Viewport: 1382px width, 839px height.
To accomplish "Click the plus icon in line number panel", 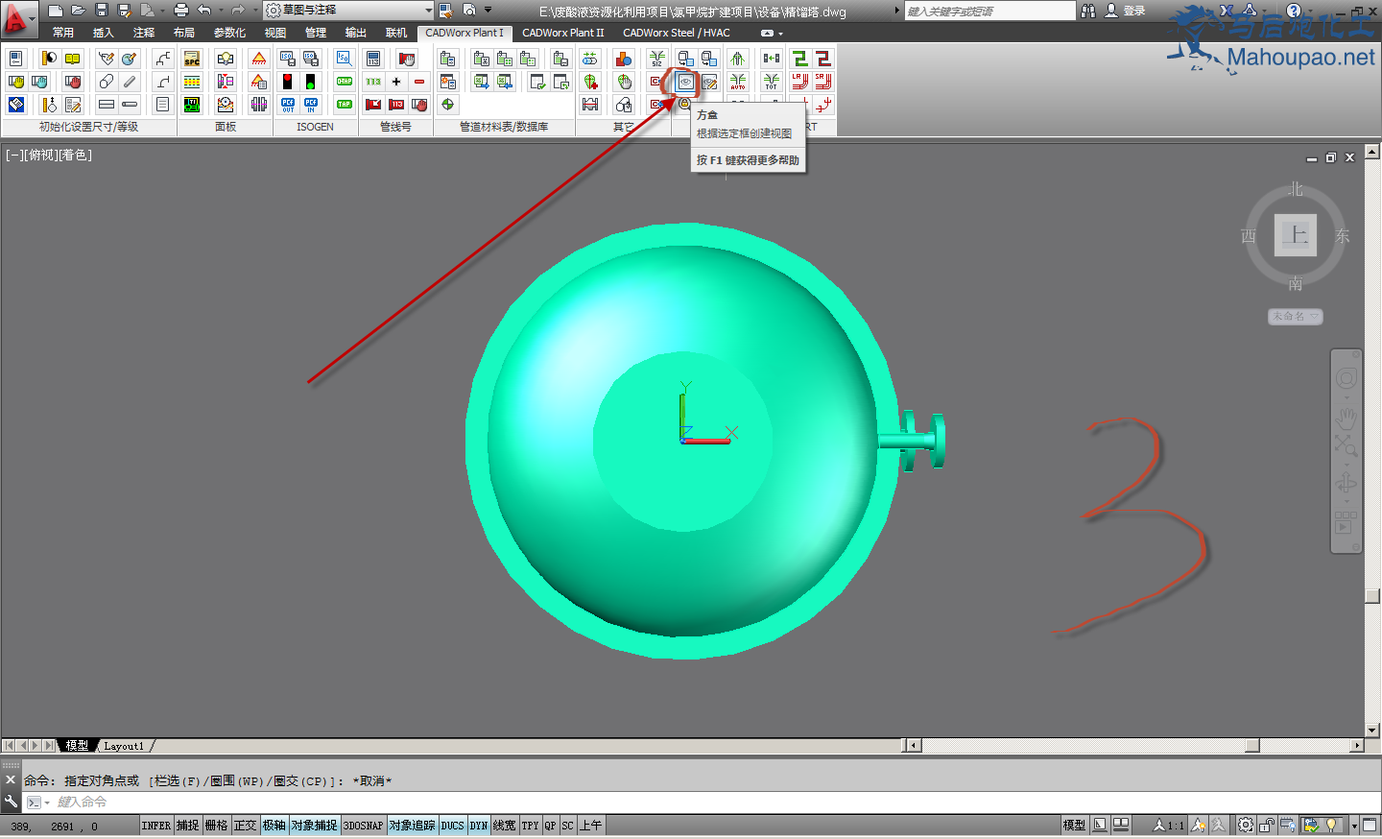I will (x=396, y=82).
